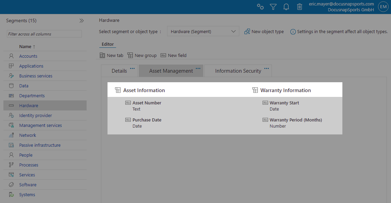Click the trash bin icon
391x203 pixels.
click(x=300, y=7)
